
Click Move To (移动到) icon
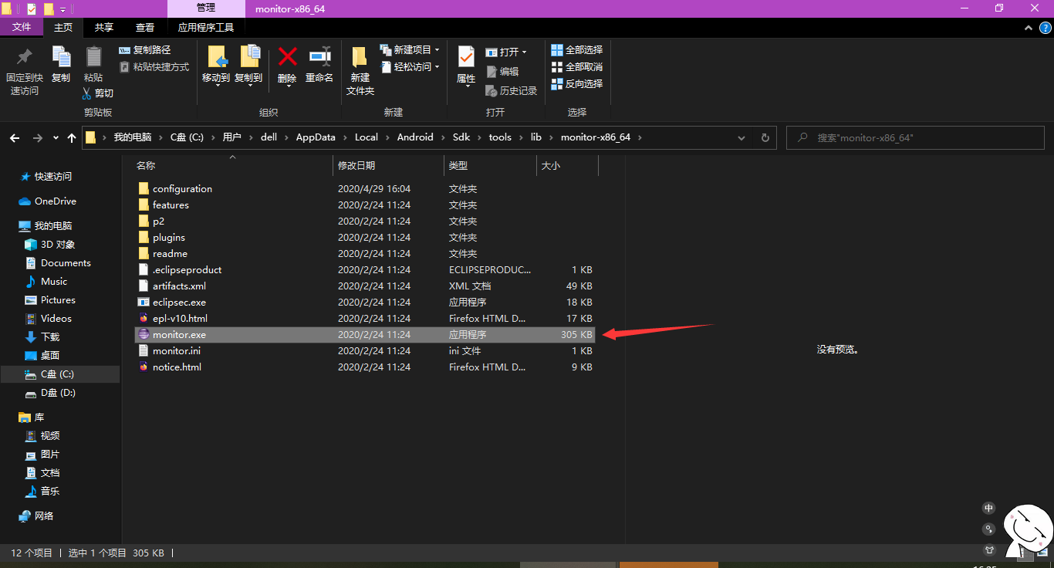pyautogui.click(x=216, y=57)
